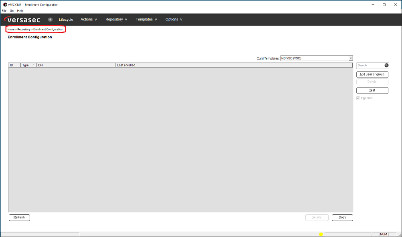
Task: Minimize the vSEC:CMS window
Action: (x=373, y=5)
